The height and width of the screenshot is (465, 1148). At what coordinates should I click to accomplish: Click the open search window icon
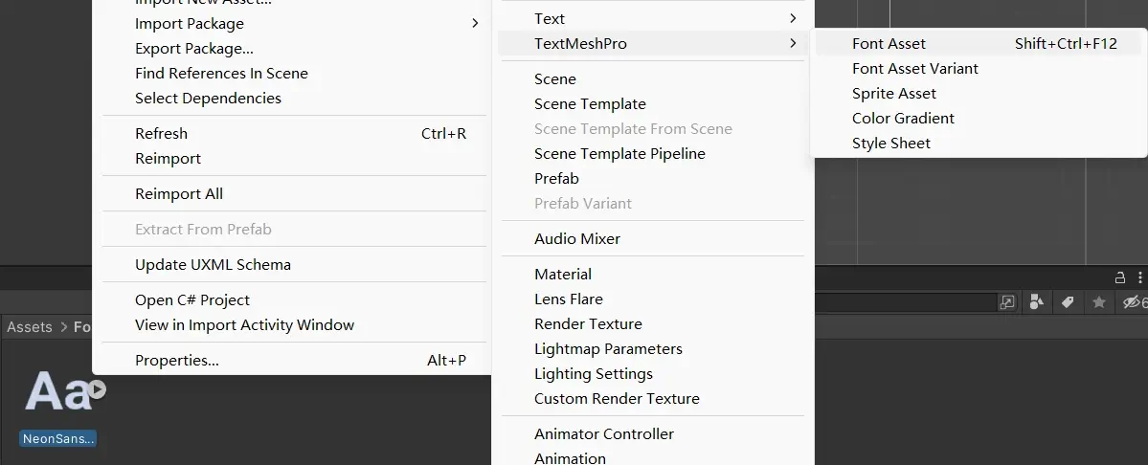coord(1007,302)
